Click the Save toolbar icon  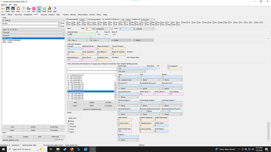[13, 9]
